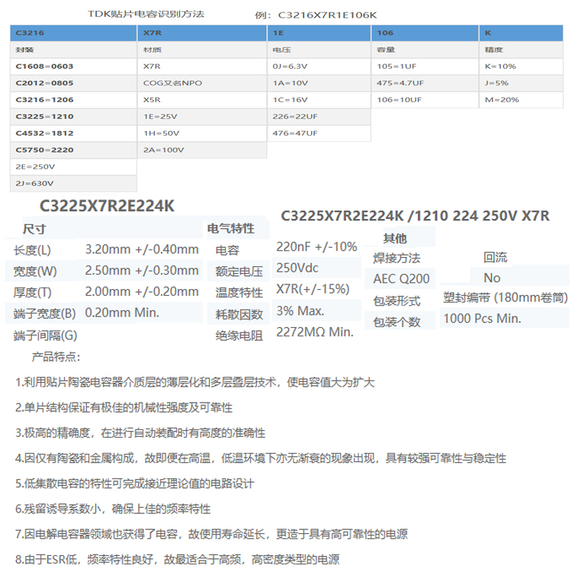Click the X5R material cell
This screenshot has width=572, height=572.
(202, 100)
